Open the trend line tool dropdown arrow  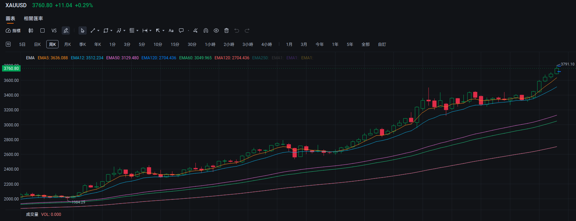pyautogui.click(x=98, y=30)
